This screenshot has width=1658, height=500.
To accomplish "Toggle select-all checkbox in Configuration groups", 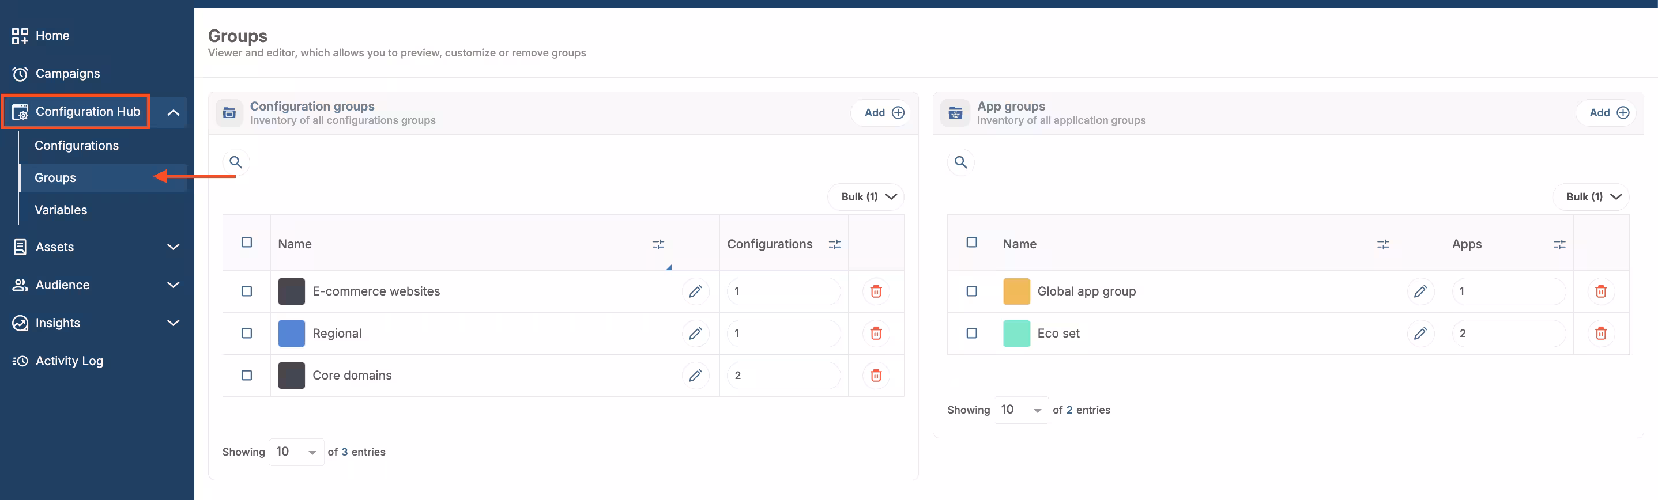I will coord(247,243).
